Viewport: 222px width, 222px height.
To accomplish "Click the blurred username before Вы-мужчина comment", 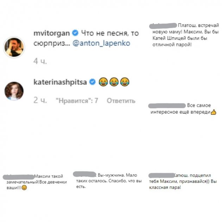I will (x=84, y=174).
